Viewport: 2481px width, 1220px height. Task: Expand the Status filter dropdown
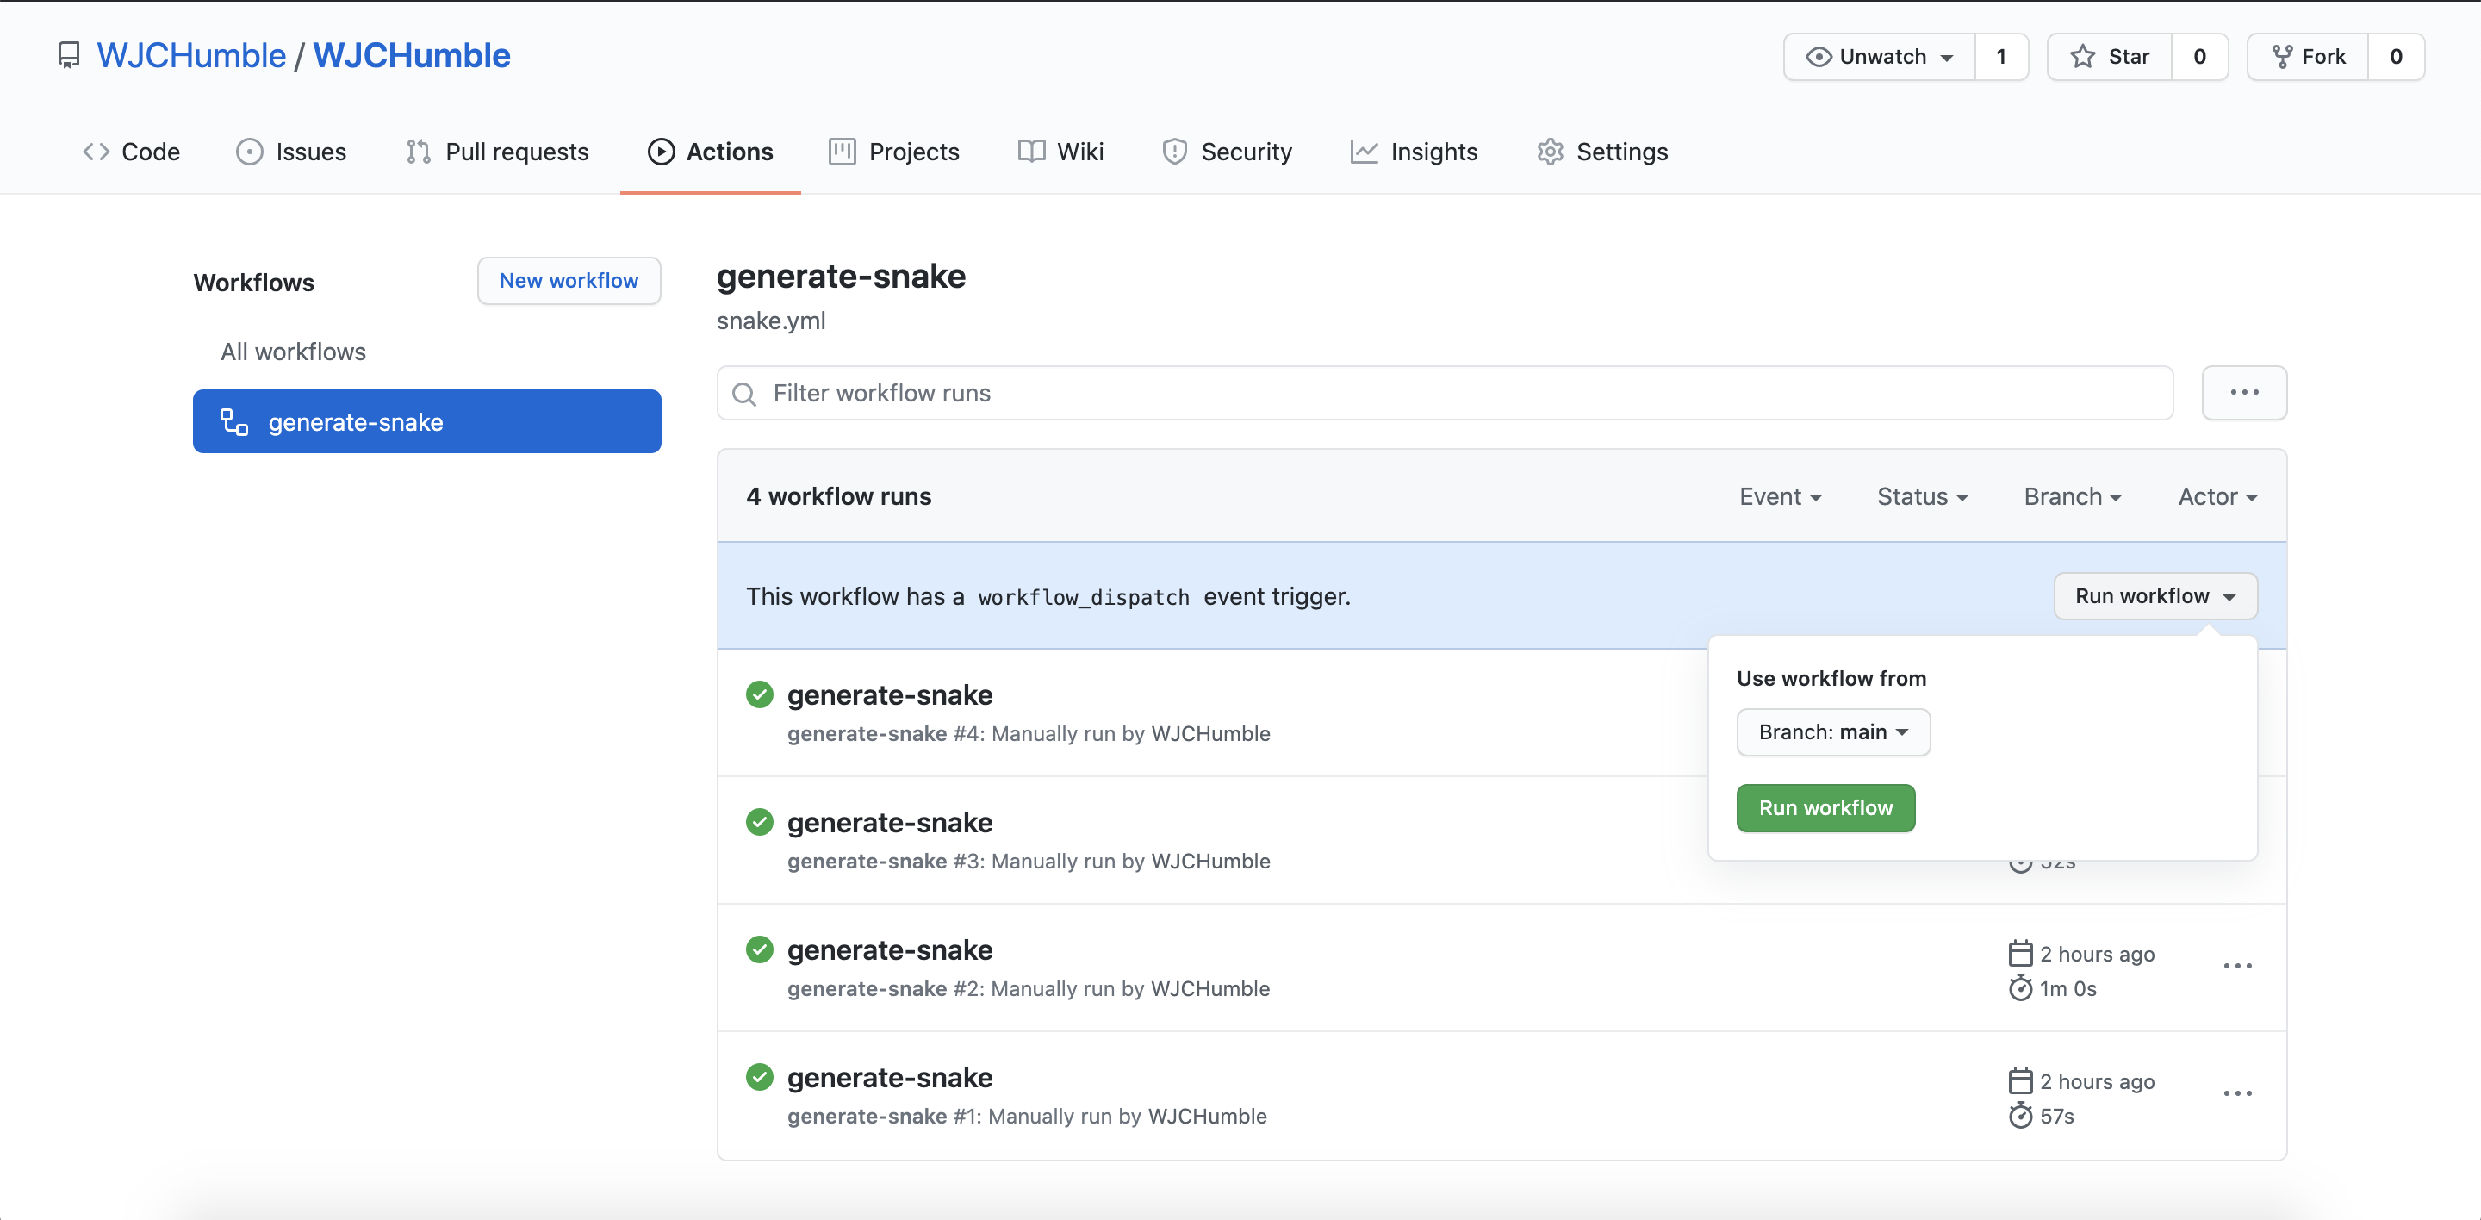pyautogui.click(x=1923, y=497)
